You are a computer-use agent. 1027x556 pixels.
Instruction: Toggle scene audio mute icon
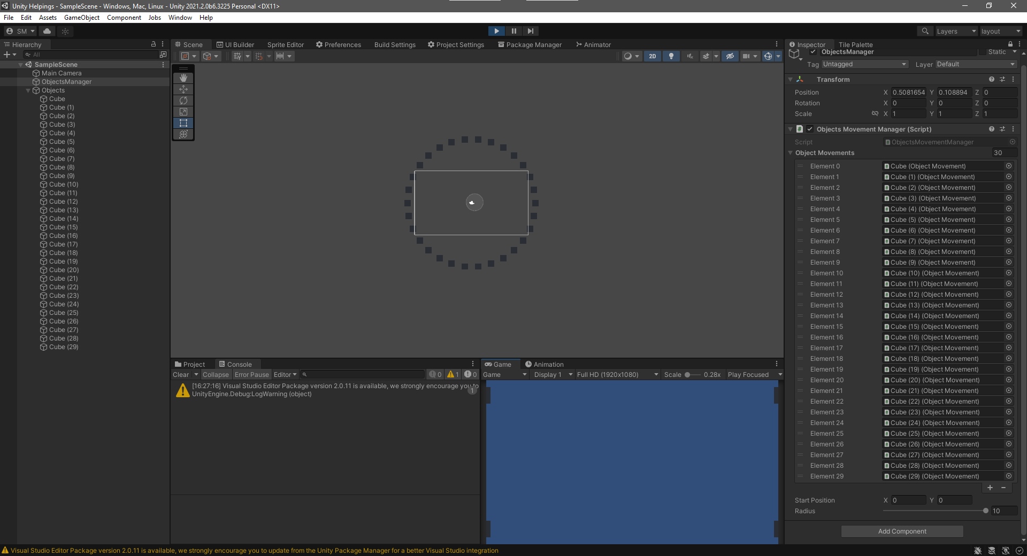[x=690, y=56]
